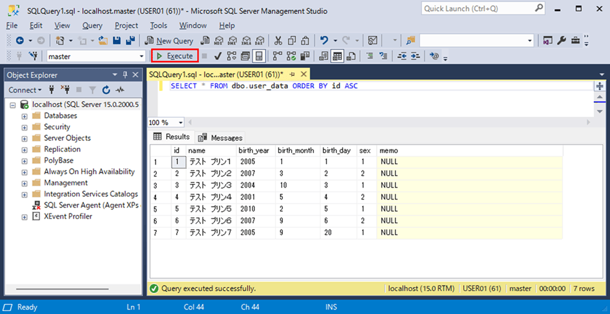Screen dimensions: 610x314
Task: Click the Cut scissors icon
Action: tap(278, 40)
